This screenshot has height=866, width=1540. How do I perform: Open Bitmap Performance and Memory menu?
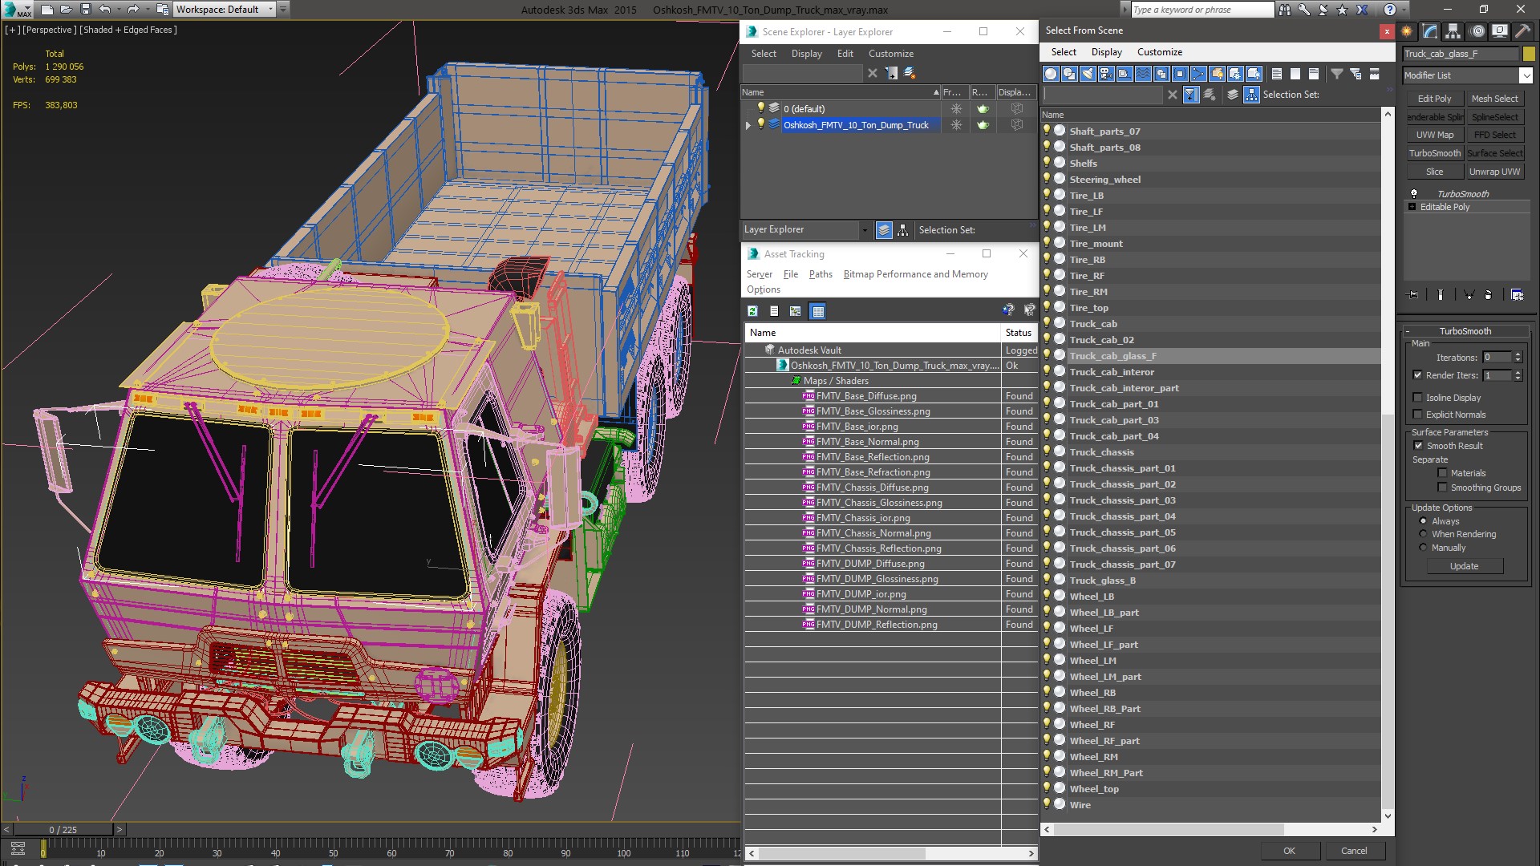pos(915,274)
